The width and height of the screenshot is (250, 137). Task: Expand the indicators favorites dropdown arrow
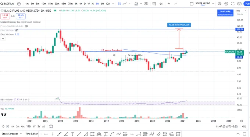pos(141,4)
